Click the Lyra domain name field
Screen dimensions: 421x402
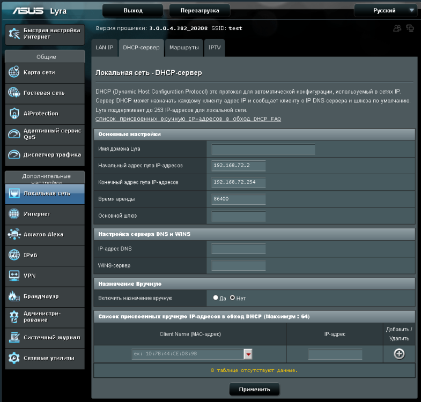pyautogui.click(x=263, y=149)
